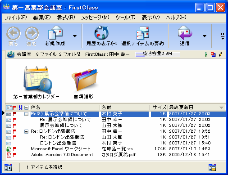The height and width of the screenshot is (175, 228).
Task: Open the ファイル(F) menu
Action: coord(16,18)
